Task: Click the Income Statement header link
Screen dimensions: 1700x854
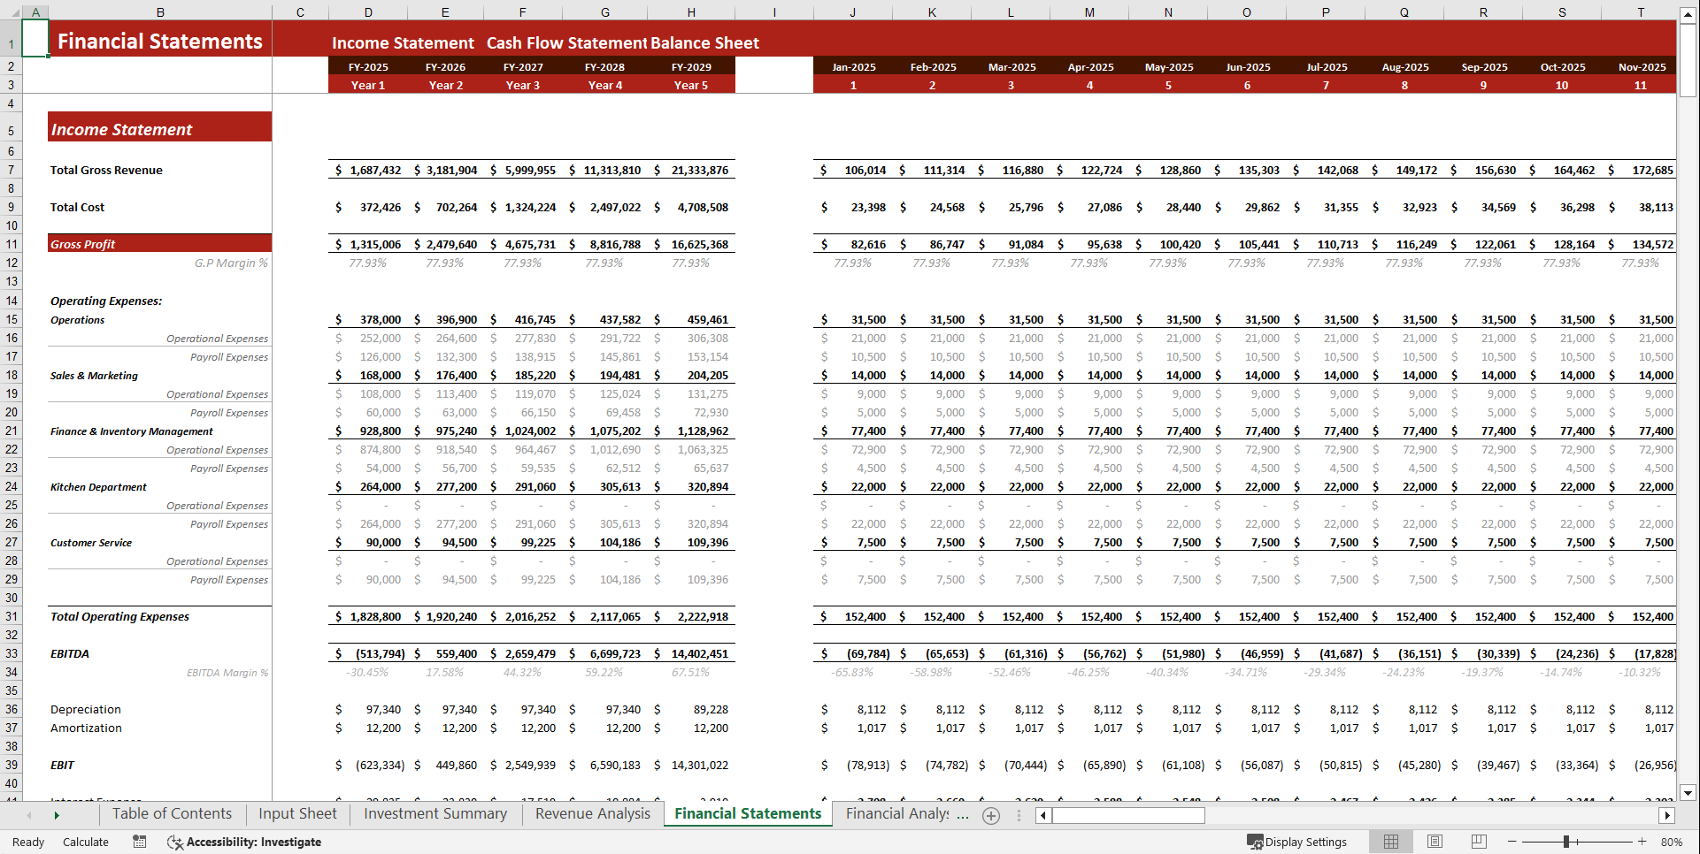Action: (403, 42)
